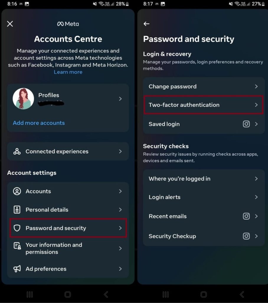Click the Connected experiences icon
The height and width of the screenshot is (303, 268).
tap(17, 151)
